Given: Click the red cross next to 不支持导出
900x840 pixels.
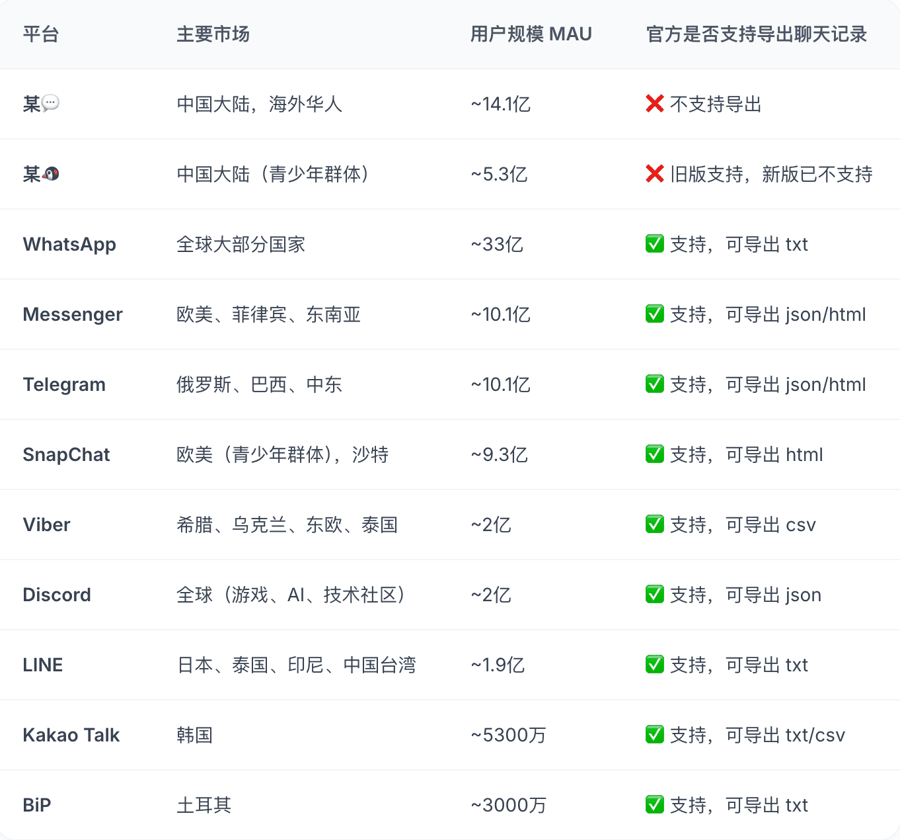Looking at the screenshot, I should pos(654,104).
